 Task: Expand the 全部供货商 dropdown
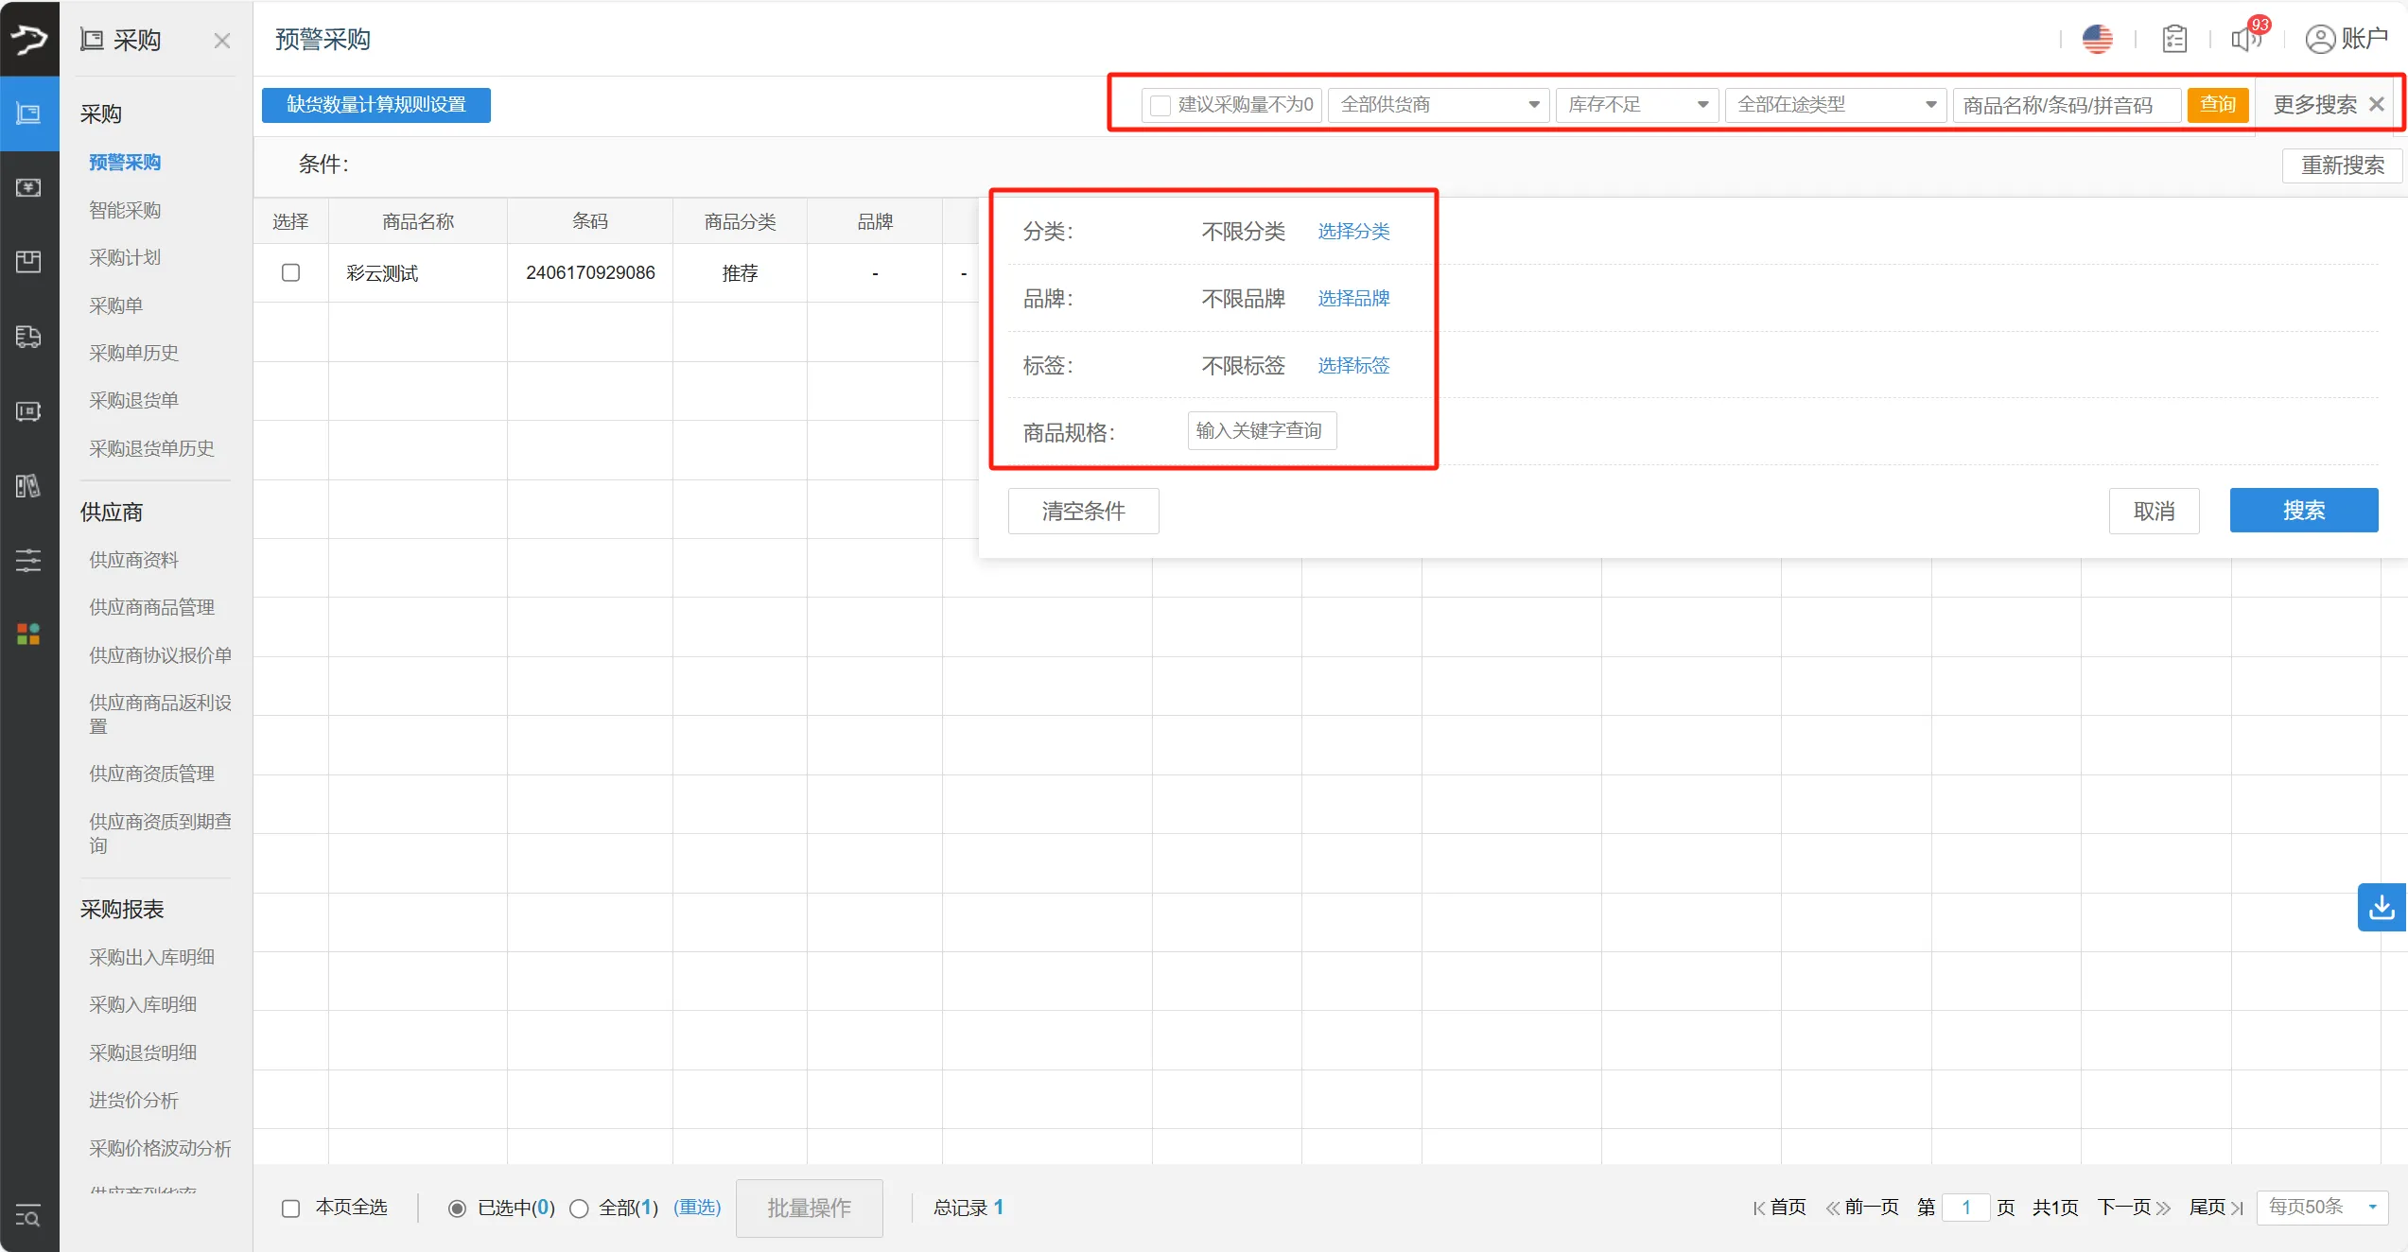(1438, 105)
